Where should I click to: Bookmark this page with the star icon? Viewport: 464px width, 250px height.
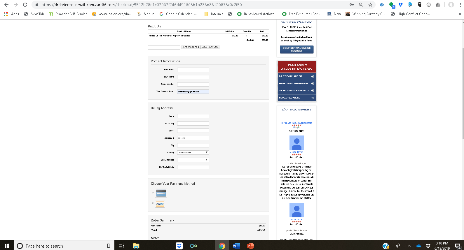(x=370, y=5)
